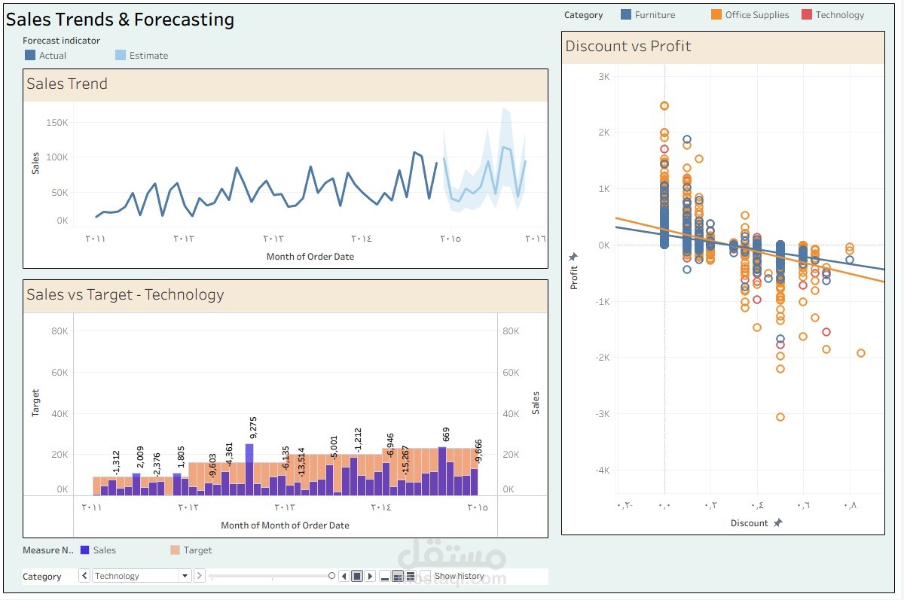The height and width of the screenshot is (600, 904).
Task: Click the next-value arrow beside the category dropdown
Action: [200, 575]
